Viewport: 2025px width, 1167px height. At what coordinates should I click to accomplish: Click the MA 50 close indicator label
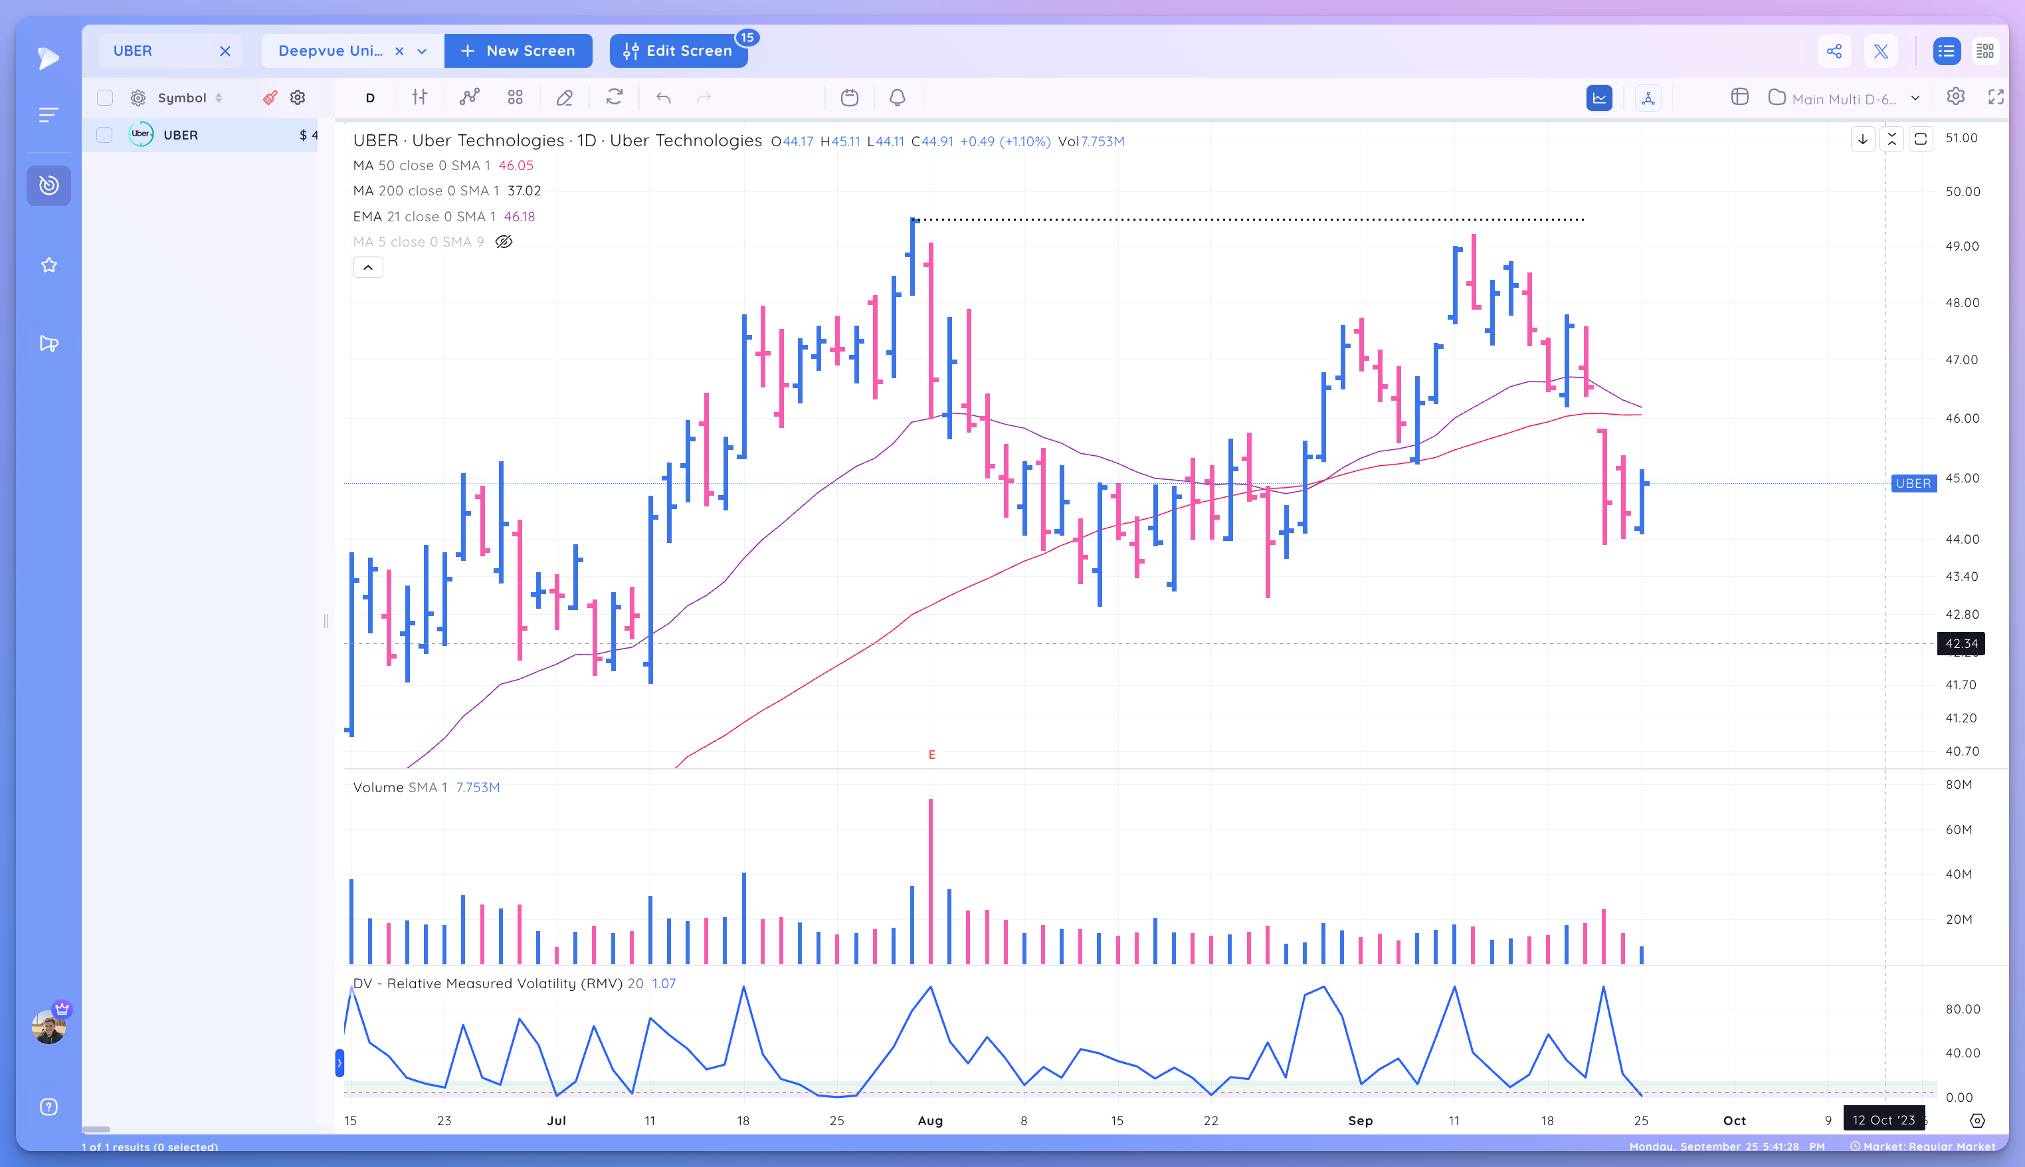pos(443,165)
